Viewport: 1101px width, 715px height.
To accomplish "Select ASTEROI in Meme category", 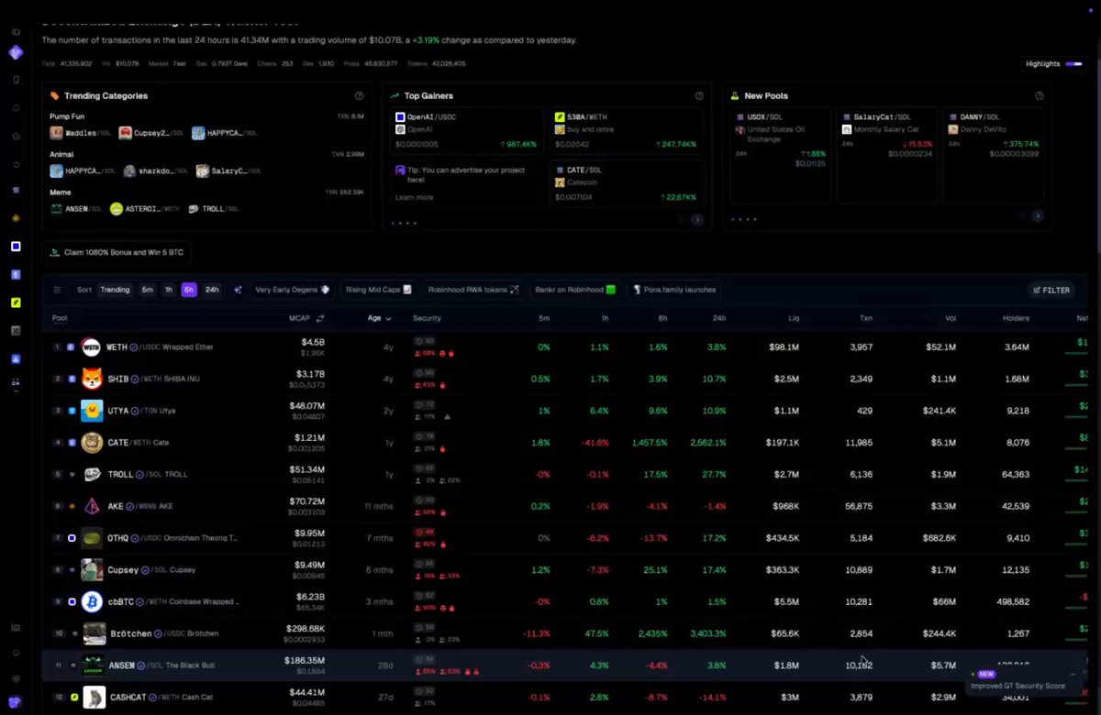I will (x=145, y=209).
